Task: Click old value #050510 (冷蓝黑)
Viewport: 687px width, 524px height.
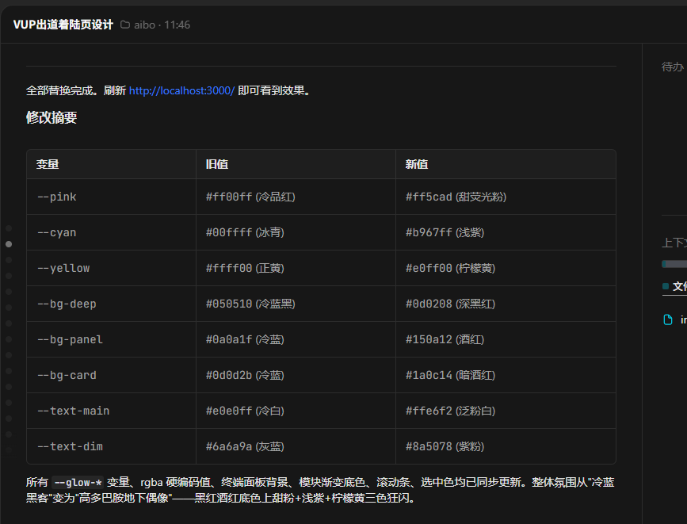Action: pos(250,304)
